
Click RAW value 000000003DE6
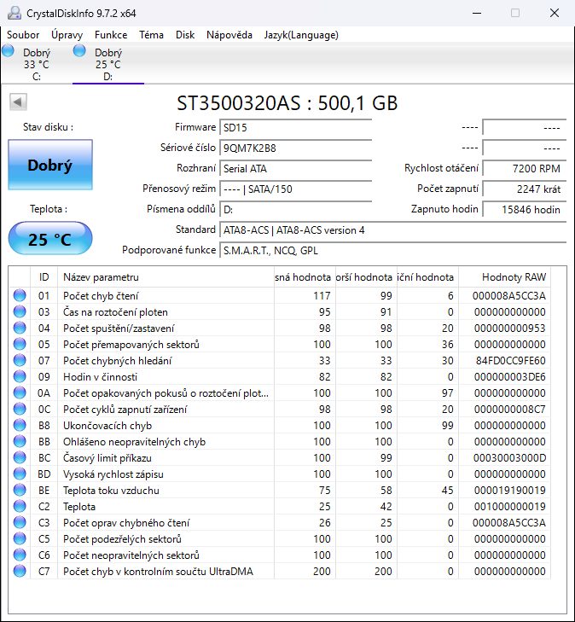(510, 377)
